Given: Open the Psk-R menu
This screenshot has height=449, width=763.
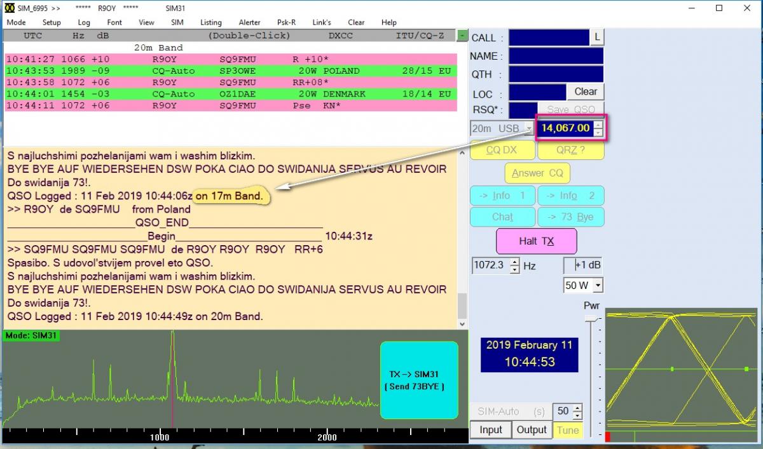Looking at the screenshot, I should [x=286, y=22].
